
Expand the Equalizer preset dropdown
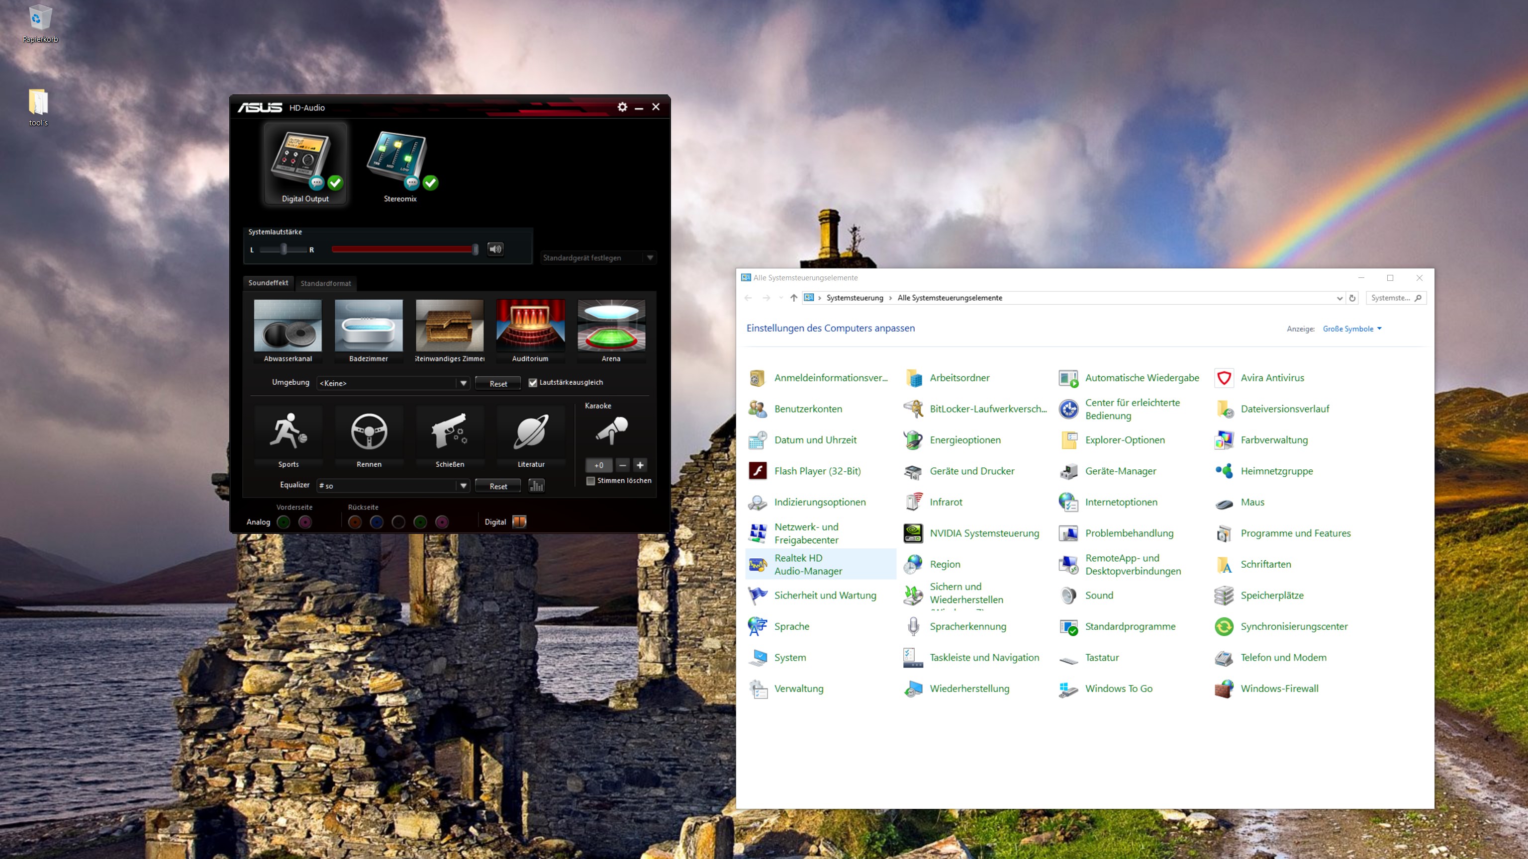[463, 486]
